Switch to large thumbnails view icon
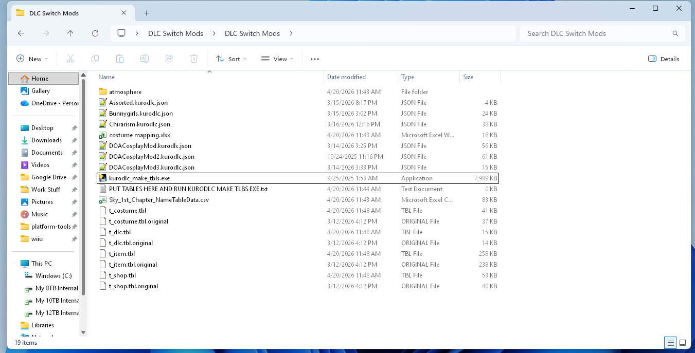This screenshot has width=695, height=353. 683,343
